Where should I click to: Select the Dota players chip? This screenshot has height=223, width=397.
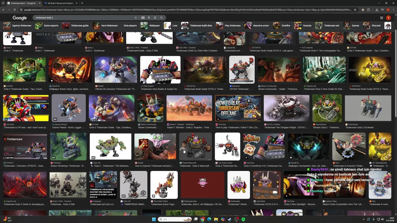[130, 25]
